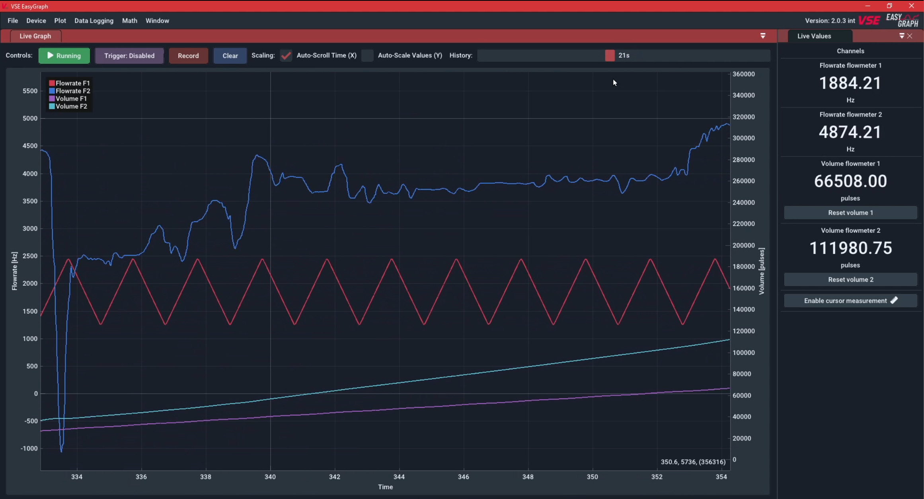Screen dimensions: 924x499
Task: Select the Live Graph tab
Action: (x=35, y=36)
